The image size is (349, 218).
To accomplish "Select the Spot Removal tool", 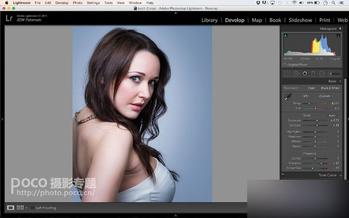I will (296, 73).
